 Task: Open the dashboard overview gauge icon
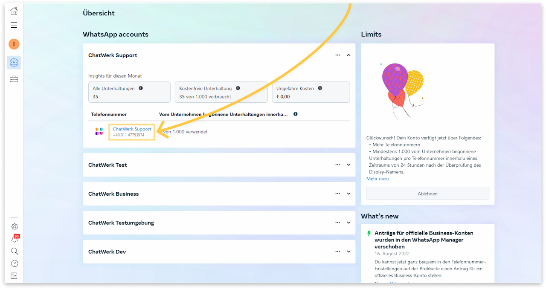14,63
